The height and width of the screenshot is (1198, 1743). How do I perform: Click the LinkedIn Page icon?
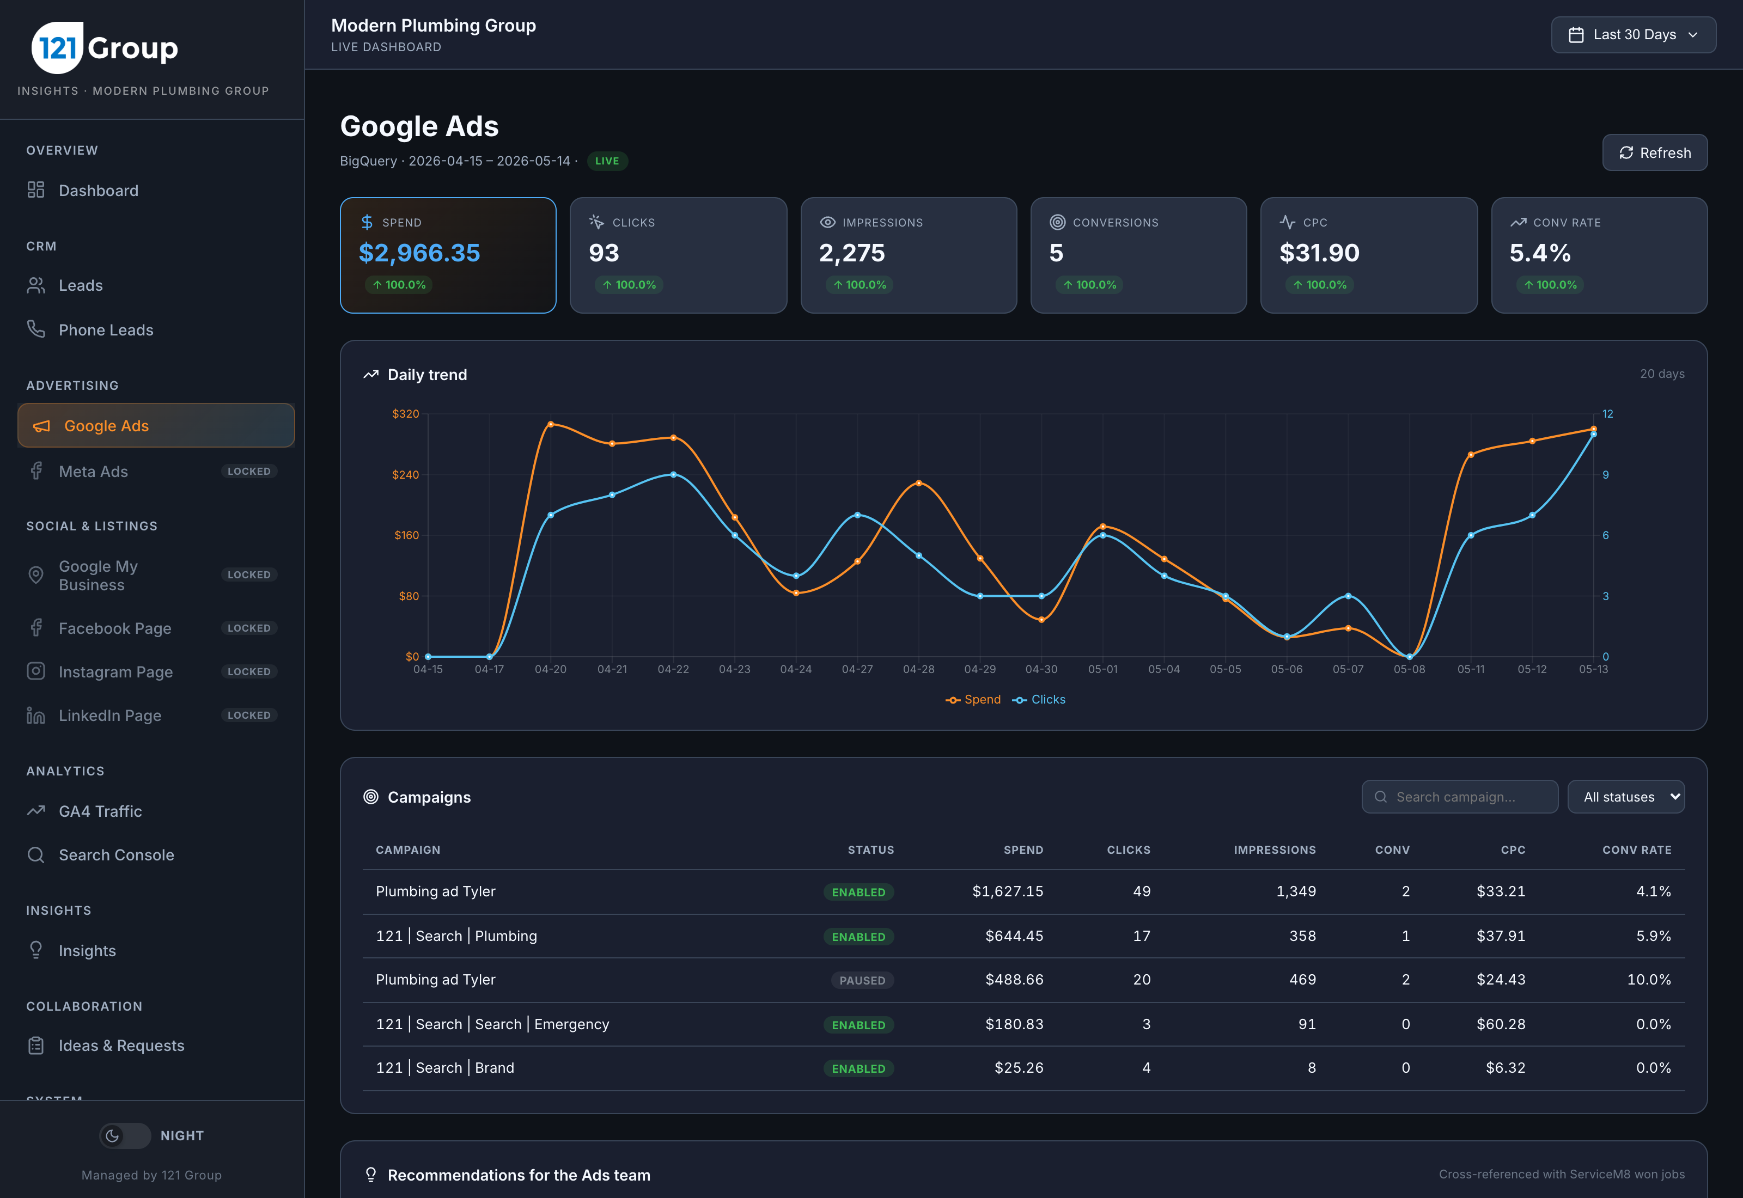coord(36,716)
